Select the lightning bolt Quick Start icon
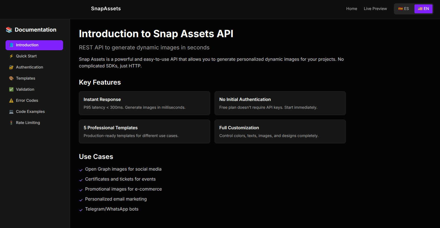 click(x=11, y=56)
